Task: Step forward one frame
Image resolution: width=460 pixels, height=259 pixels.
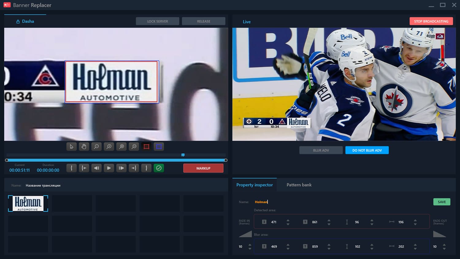Action: click(x=121, y=168)
